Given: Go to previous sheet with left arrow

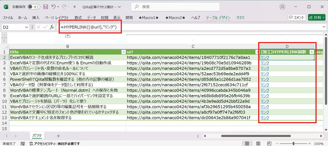Looking at the screenshot, I should click(7, 136).
